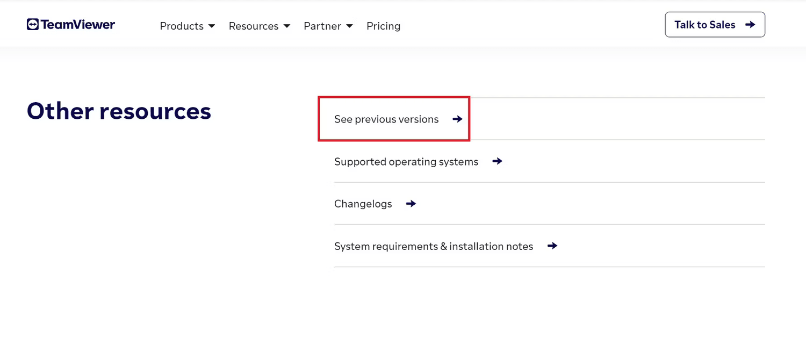Image resolution: width=806 pixels, height=344 pixels.
Task: Click the arrow icon next to Changelogs
Action: click(410, 204)
